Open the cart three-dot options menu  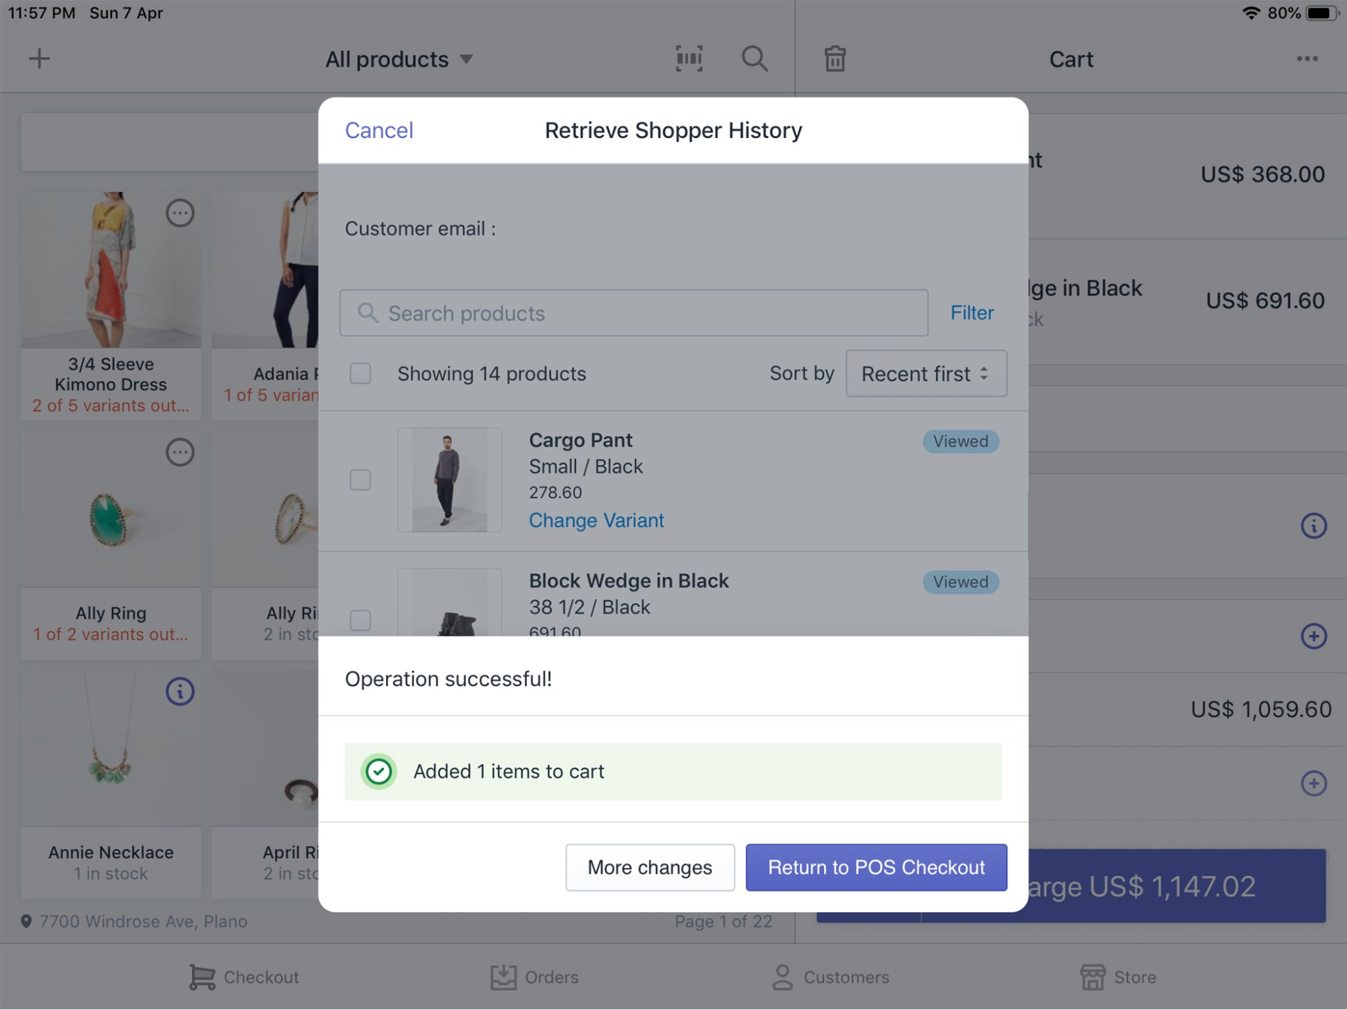click(x=1307, y=59)
